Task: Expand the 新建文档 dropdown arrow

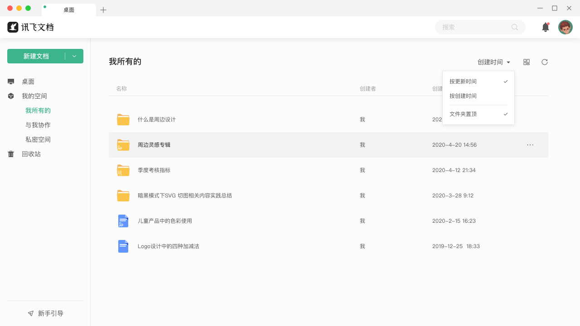Action: pos(74,56)
